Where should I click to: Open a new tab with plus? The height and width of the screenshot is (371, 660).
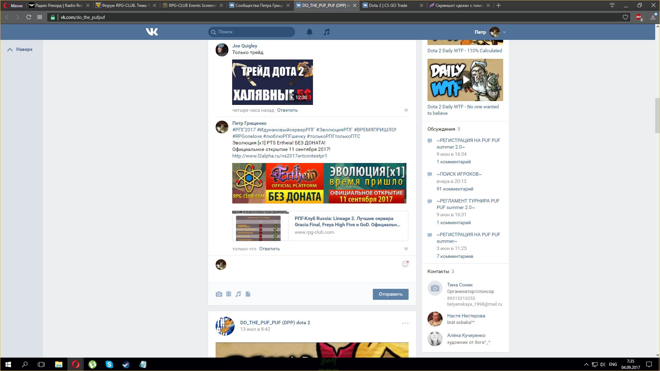[x=499, y=5]
